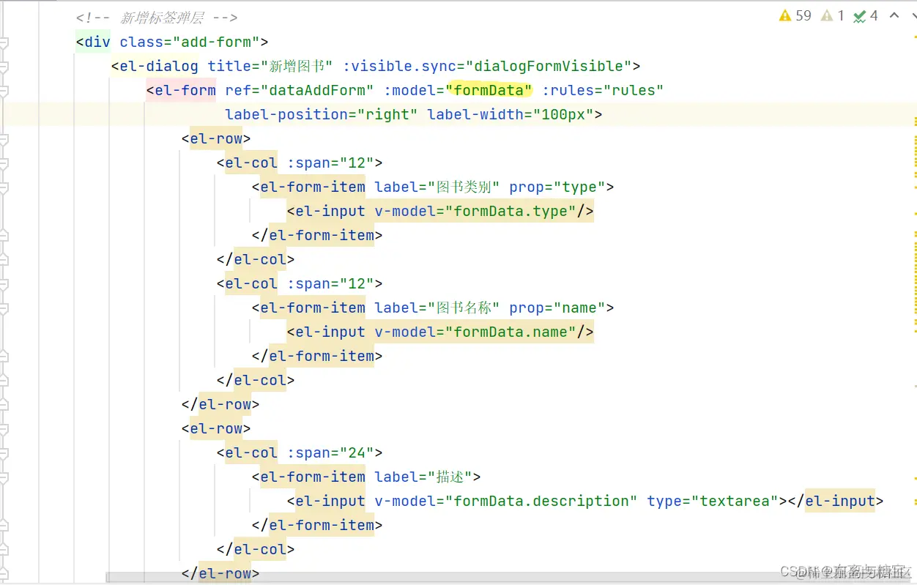917x585 pixels.
Task: Click the label "图书类别" text
Action: coord(464,187)
